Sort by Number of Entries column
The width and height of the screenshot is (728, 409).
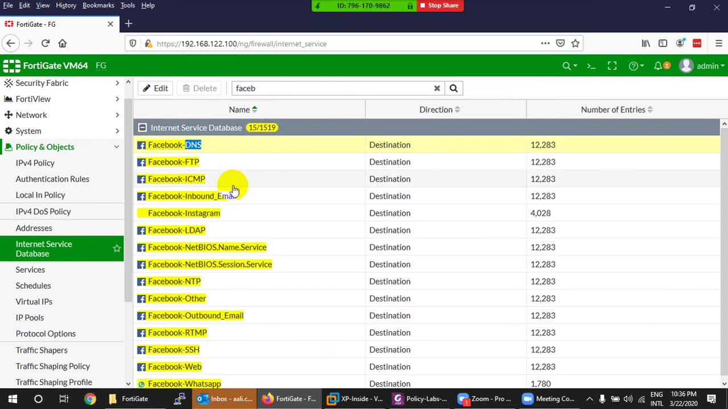click(x=617, y=110)
